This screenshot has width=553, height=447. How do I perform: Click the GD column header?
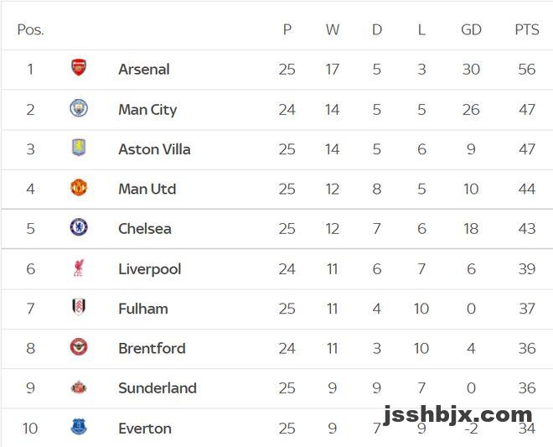click(x=471, y=30)
